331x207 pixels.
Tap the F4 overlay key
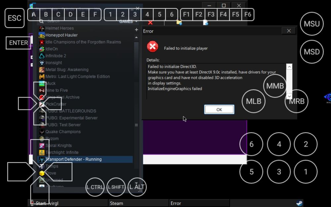pos(223,14)
